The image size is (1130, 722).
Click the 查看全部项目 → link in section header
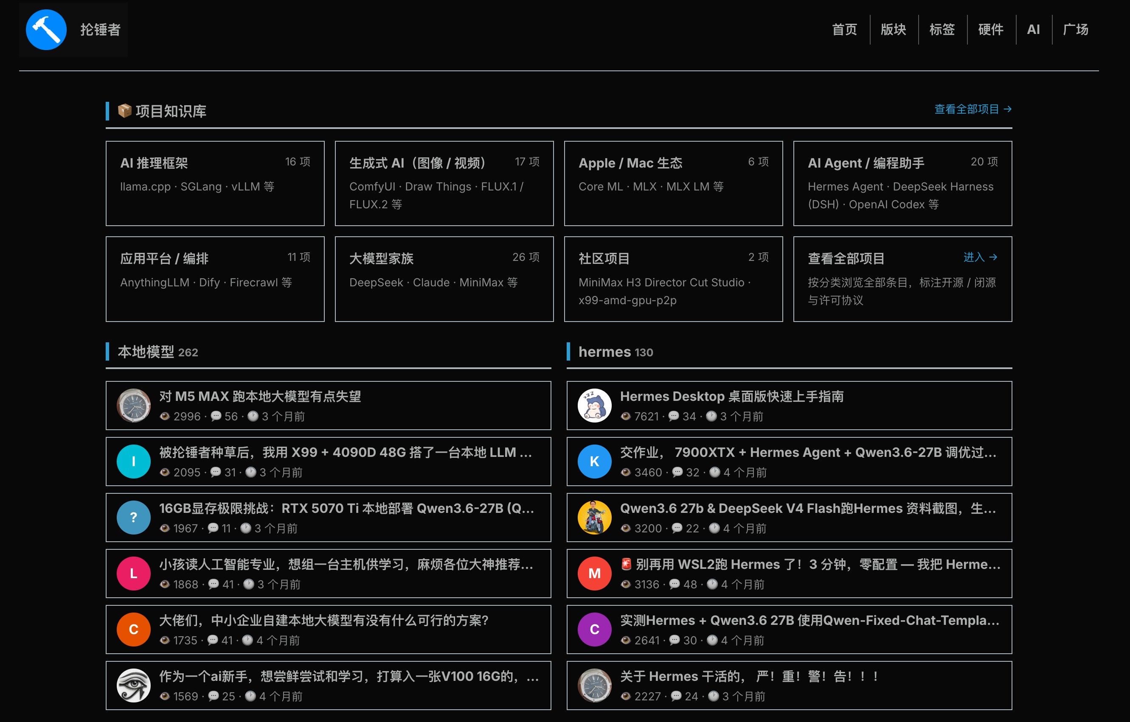pos(973,109)
